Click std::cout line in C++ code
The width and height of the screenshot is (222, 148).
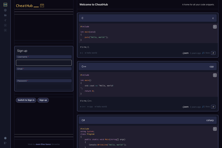pyautogui.click(x=99, y=86)
